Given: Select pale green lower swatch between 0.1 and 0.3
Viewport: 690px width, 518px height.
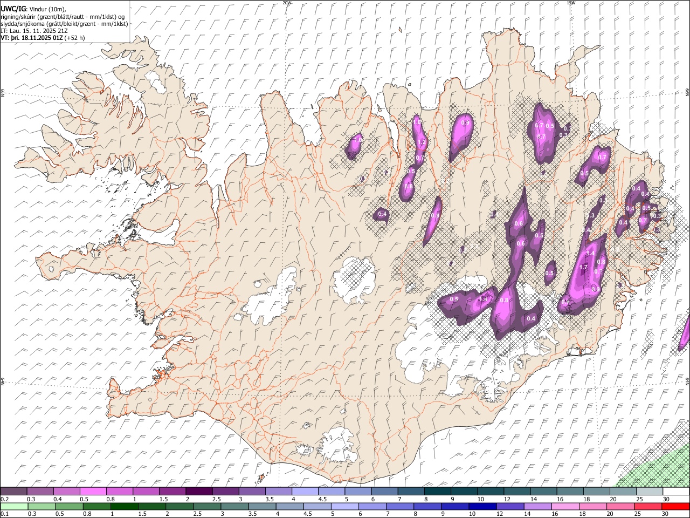Looking at the screenshot, I should coord(14,506).
